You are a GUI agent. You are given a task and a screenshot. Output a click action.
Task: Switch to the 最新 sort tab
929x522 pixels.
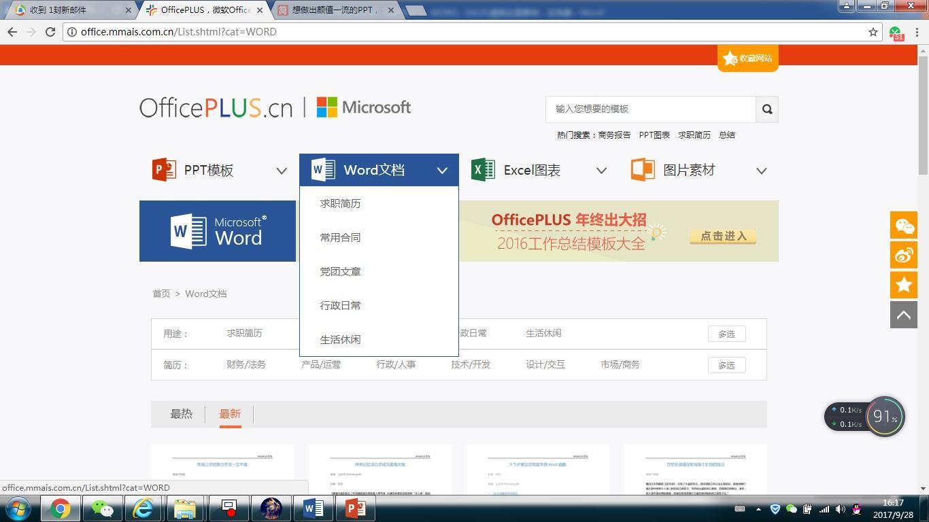[x=230, y=414]
